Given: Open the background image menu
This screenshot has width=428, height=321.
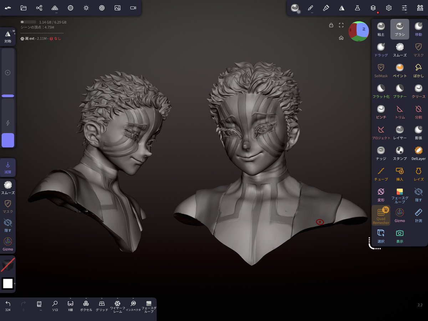Looking at the screenshot, I should [x=117, y=8].
